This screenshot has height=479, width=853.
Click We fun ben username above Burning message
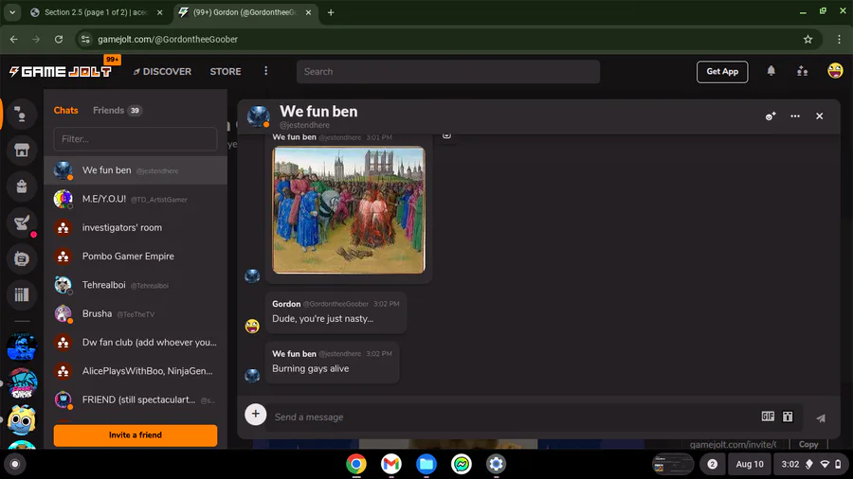coord(294,353)
